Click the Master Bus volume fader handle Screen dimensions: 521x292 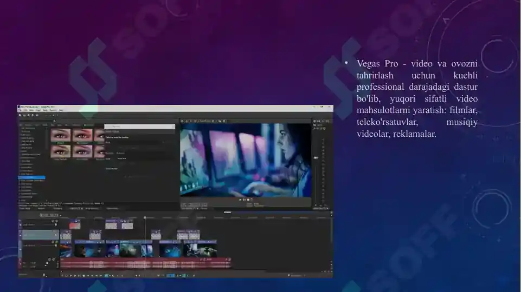coord(316,158)
